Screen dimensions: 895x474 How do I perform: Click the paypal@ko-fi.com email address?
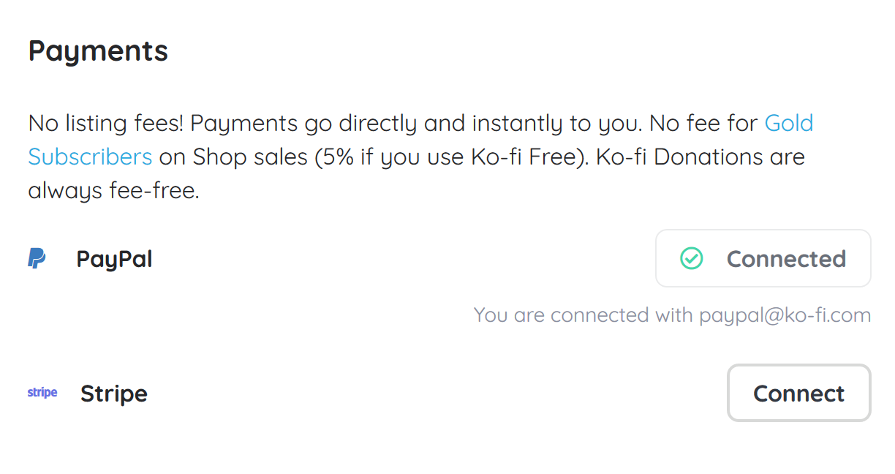785,315
